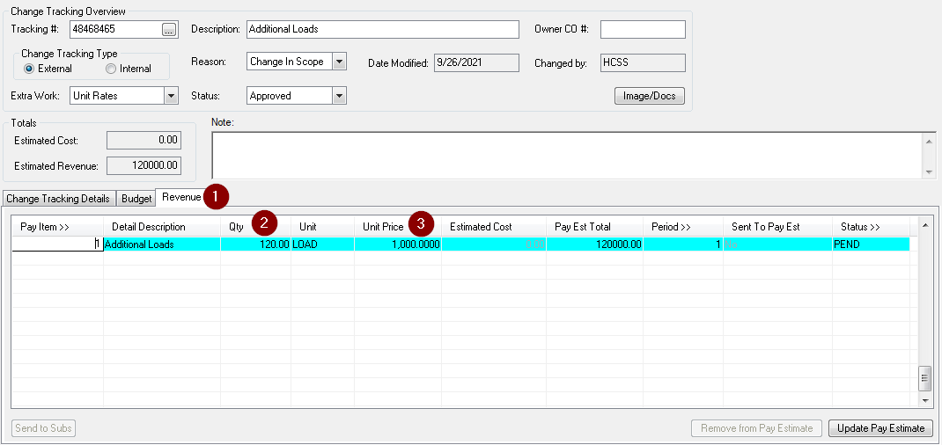
Task: Click the Status >> column header
Action: (871, 227)
